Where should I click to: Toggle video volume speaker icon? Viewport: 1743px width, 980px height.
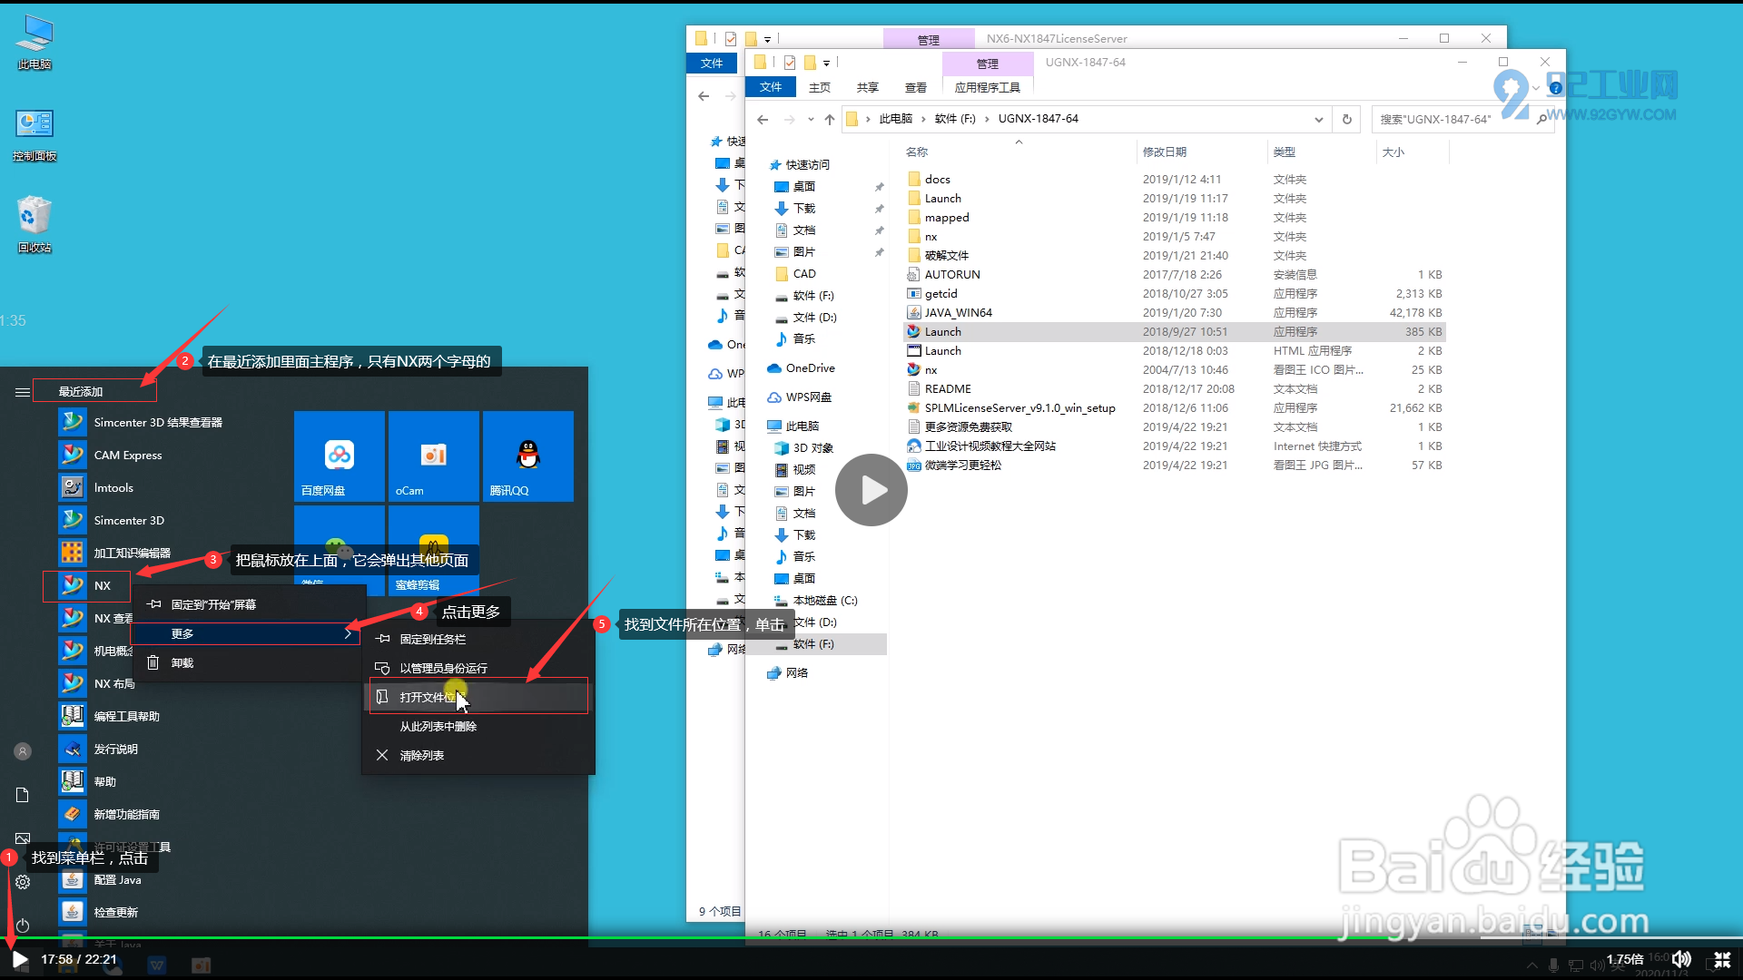point(1681,959)
